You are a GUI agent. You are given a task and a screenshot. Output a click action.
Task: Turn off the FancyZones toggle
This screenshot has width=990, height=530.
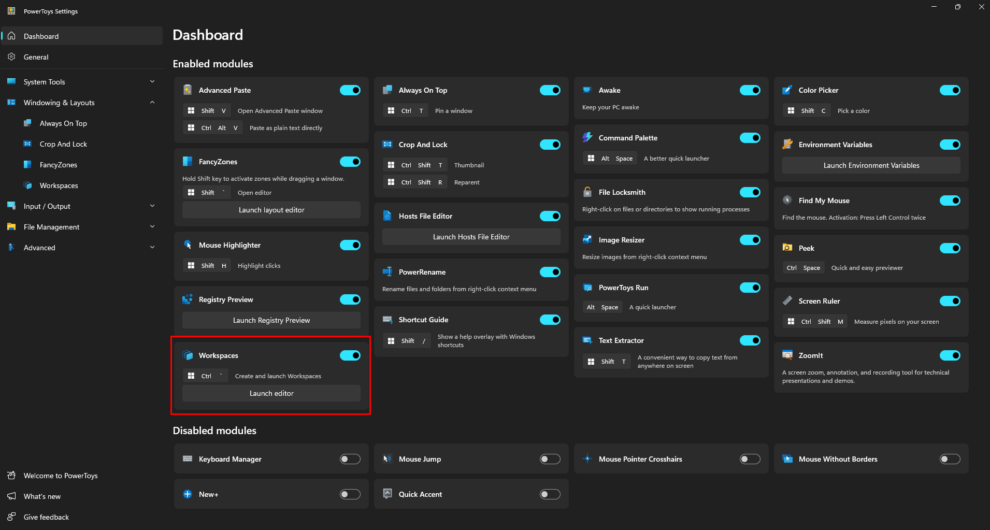click(x=350, y=162)
